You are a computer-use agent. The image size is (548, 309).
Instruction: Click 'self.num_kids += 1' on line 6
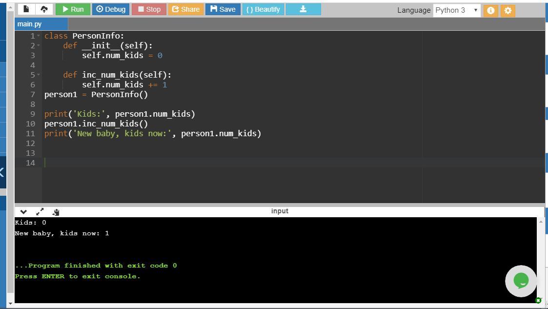pos(124,84)
